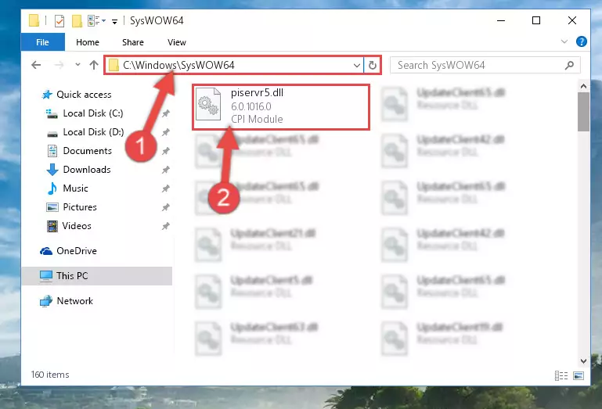Click the 160 items status text
Screen dimensions: 602x409
50,375
